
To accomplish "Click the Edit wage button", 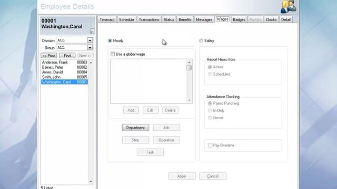I will (151, 110).
